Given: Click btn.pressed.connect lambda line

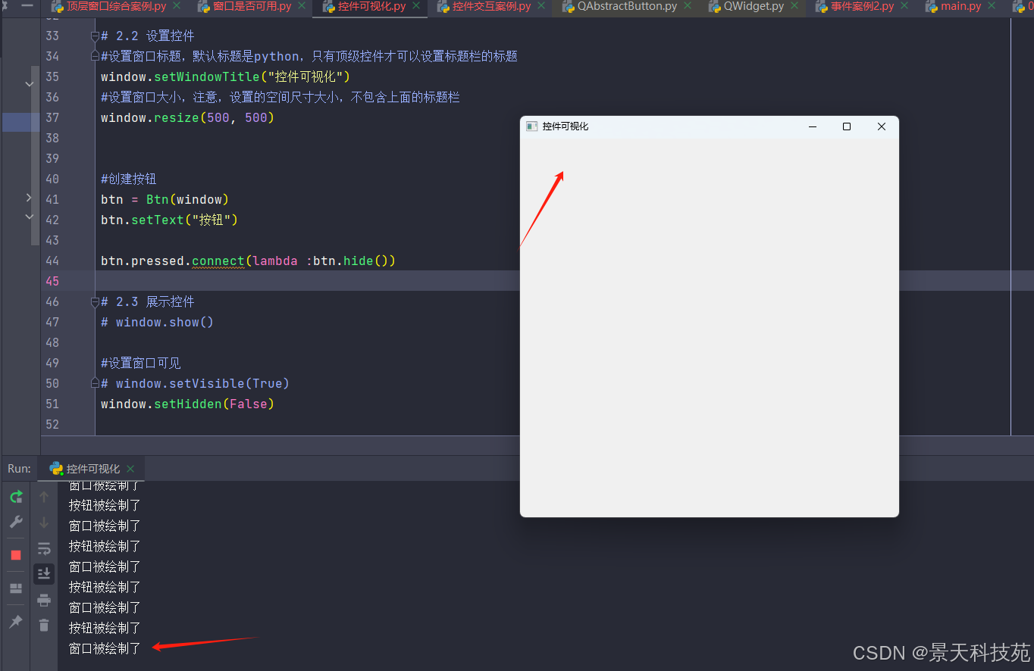Looking at the screenshot, I should coord(248,261).
